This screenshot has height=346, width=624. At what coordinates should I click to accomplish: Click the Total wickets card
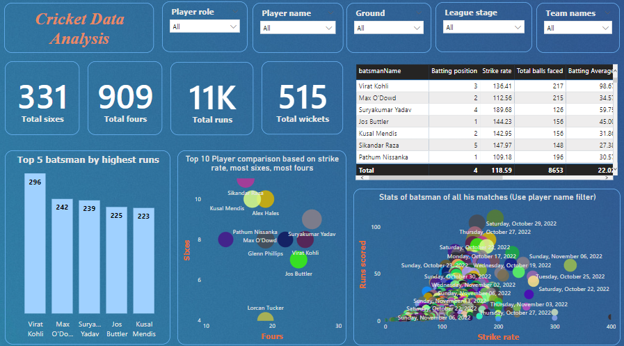301,99
